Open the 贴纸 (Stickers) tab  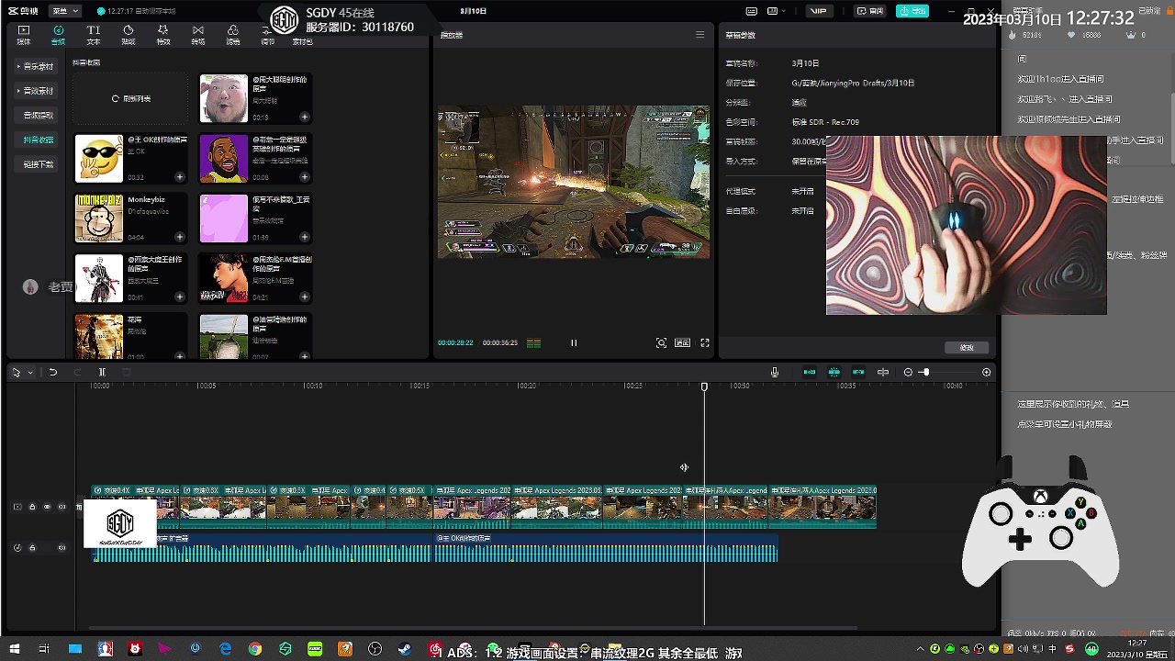click(128, 35)
